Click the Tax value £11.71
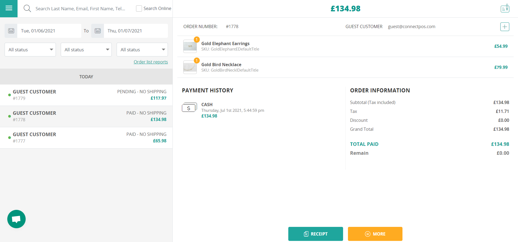The width and height of the screenshot is (518, 242). (x=502, y=111)
